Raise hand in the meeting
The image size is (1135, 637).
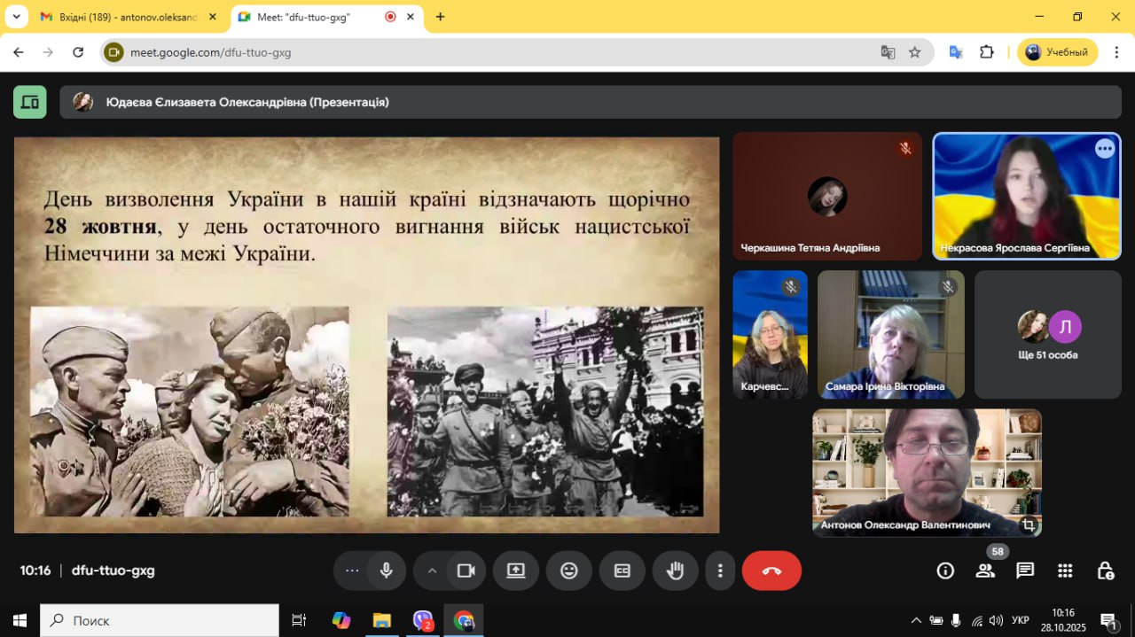676,571
